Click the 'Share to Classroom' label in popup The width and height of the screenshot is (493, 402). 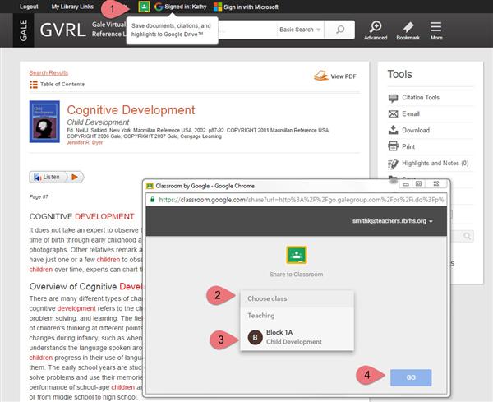click(x=296, y=275)
